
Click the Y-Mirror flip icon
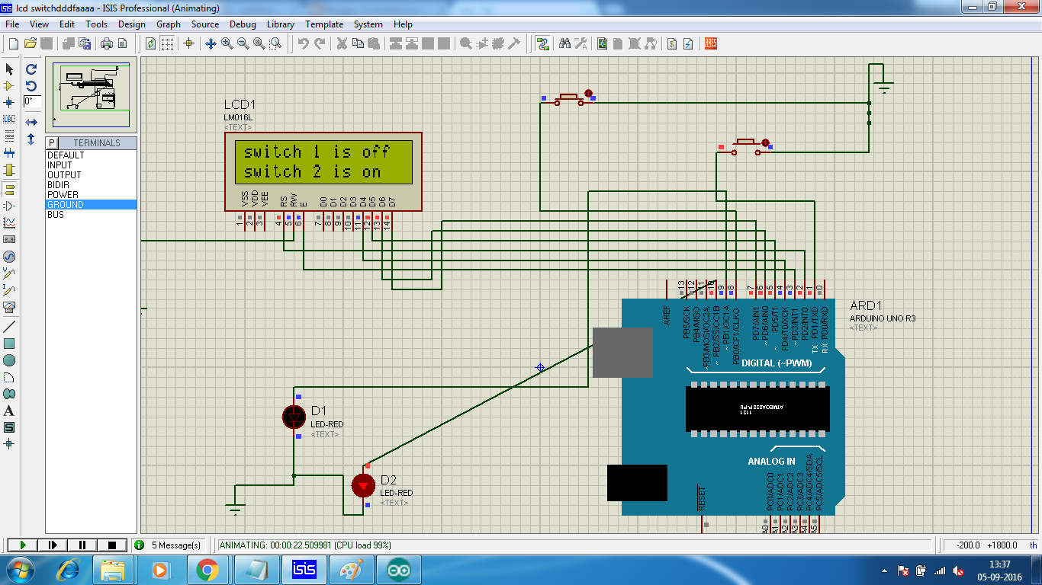(31, 139)
